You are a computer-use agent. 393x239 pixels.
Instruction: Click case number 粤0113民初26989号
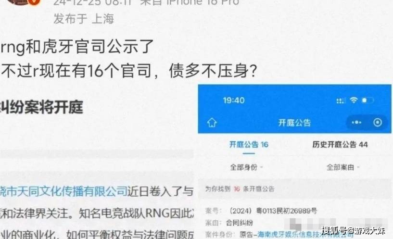(287, 211)
